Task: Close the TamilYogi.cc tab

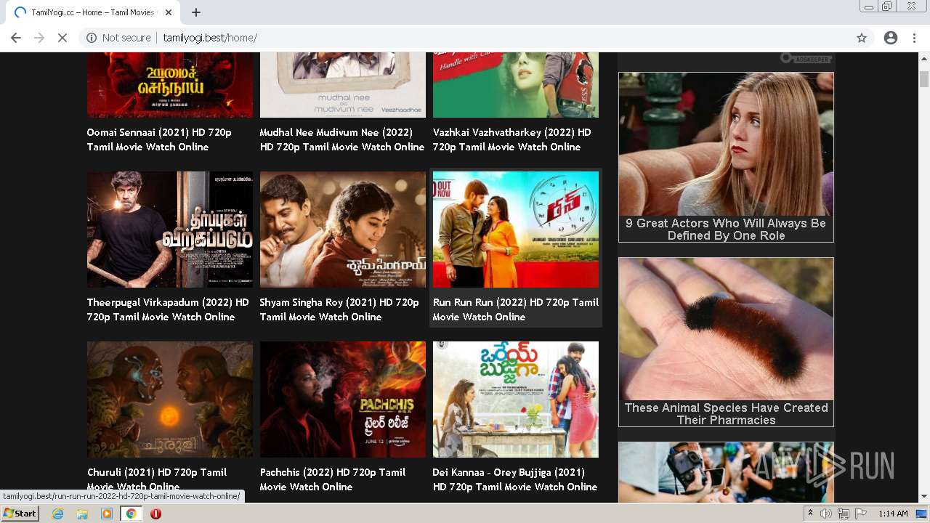Action: [169, 12]
